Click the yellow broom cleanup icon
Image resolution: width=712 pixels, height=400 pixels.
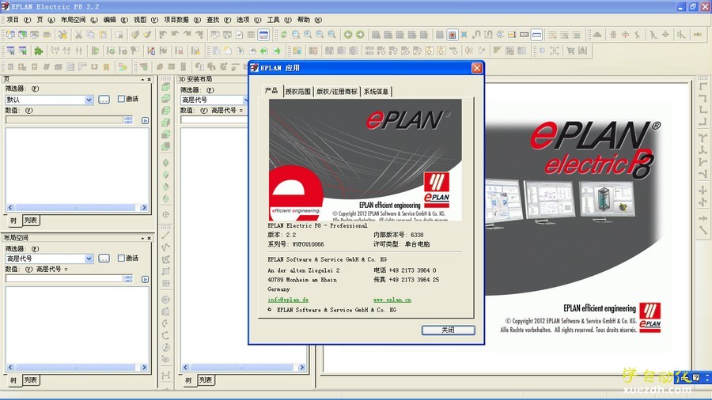147,35
